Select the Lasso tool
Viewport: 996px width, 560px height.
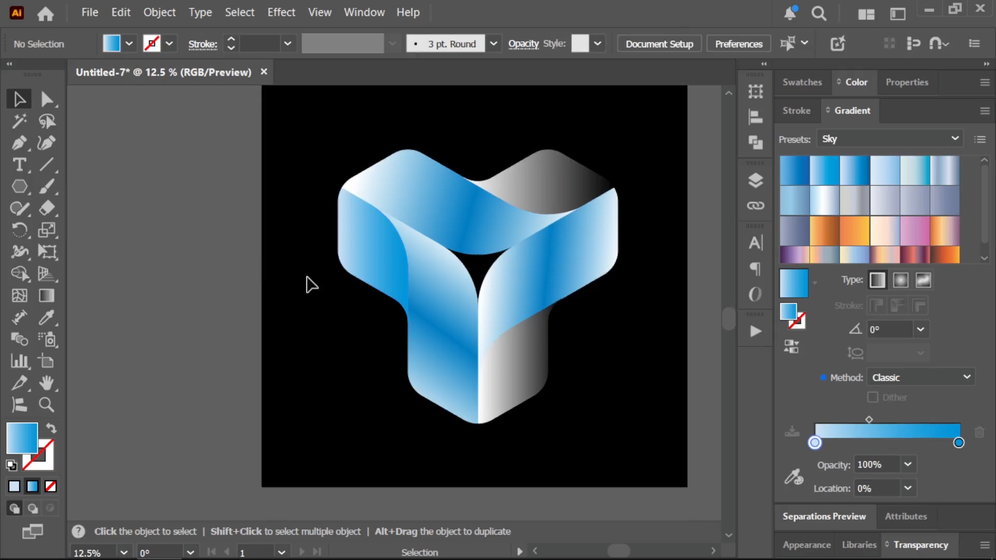tap(47, 121)
